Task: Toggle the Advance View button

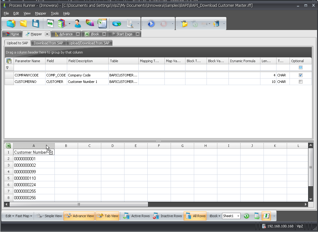Action: coord(79,216)
